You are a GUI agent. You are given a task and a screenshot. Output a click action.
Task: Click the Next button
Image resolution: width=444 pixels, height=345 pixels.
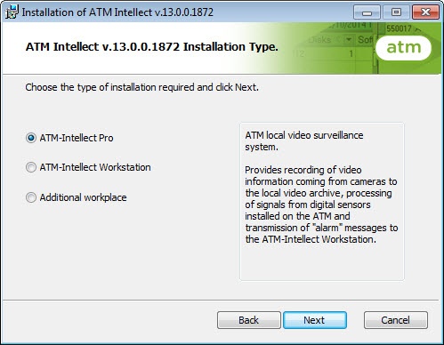point(315,320)
